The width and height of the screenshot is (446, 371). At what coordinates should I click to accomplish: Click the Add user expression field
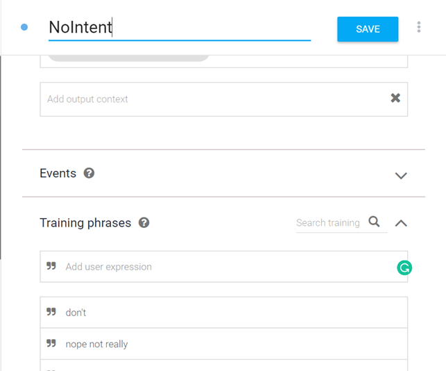pos(222,267)
